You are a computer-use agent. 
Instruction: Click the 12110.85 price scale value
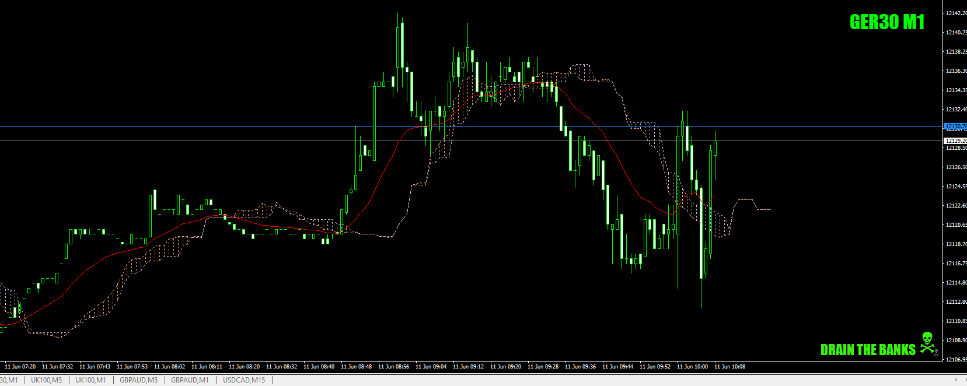(956, 321)
